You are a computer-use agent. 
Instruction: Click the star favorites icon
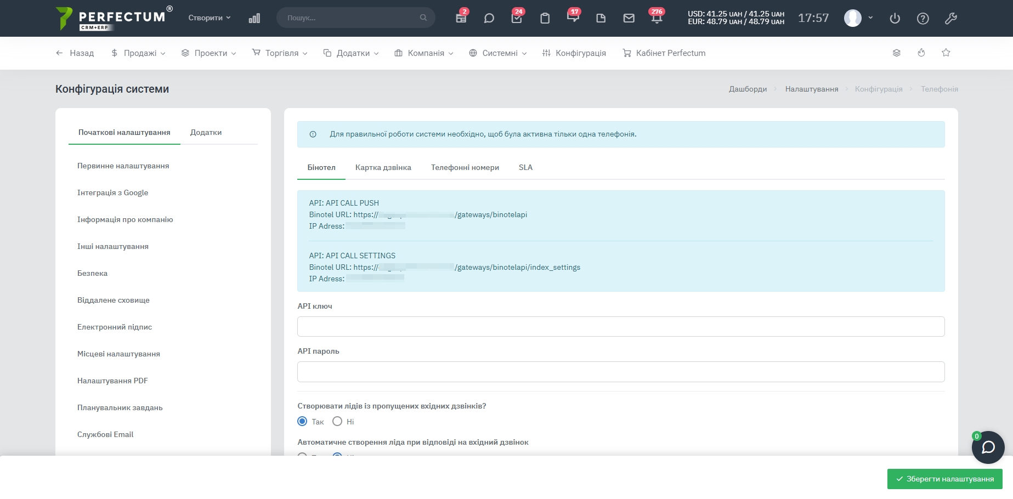946,53
